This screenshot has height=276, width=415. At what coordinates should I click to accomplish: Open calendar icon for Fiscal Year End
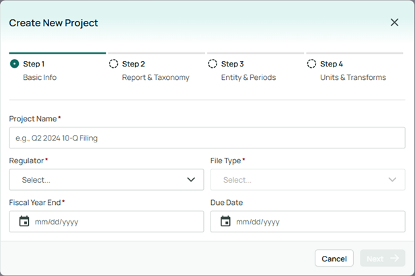pos(24,222)
